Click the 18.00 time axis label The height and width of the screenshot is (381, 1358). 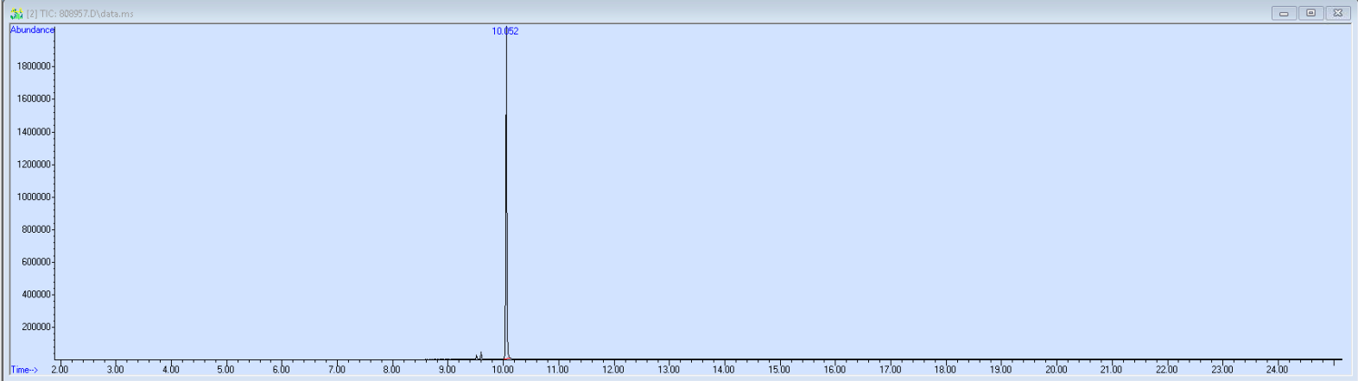(945, 370)
